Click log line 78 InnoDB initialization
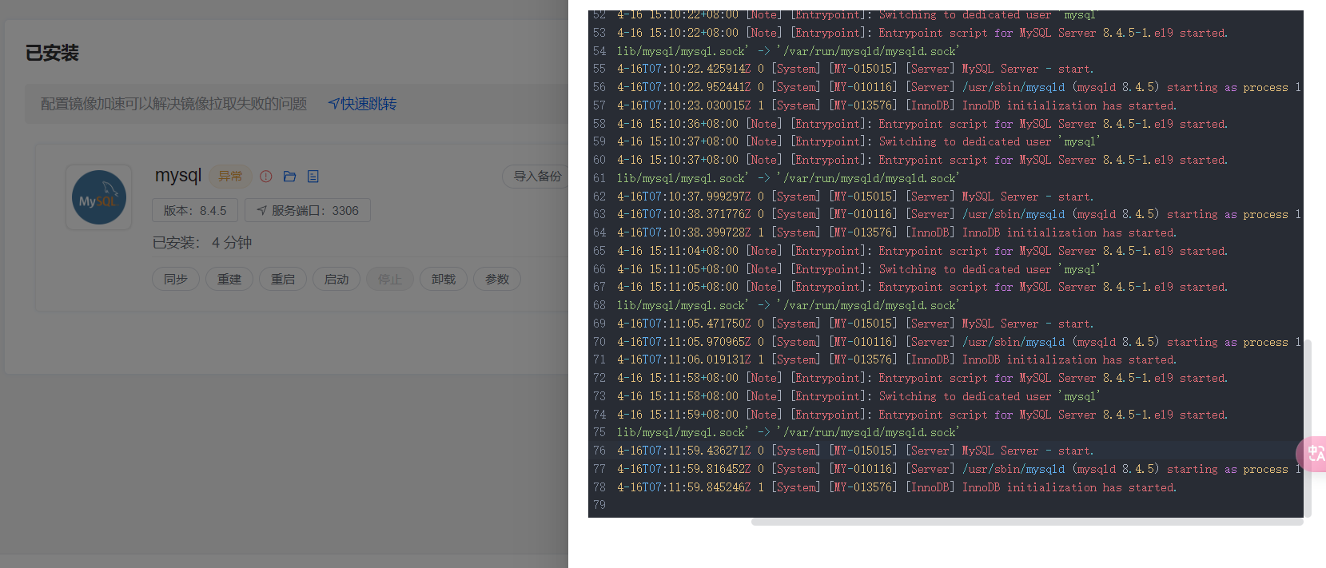The width and height of the screenshot is (1326, 568). pyautogui.click(x=896, y=487)
